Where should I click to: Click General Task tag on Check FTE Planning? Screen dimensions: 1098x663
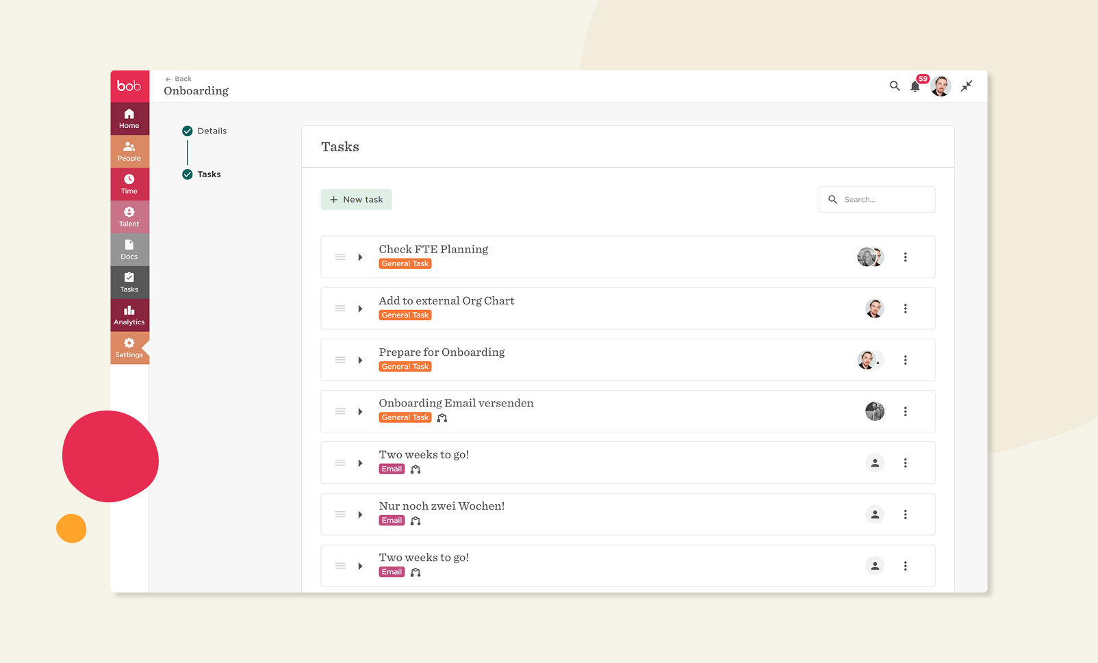[405, 264]
